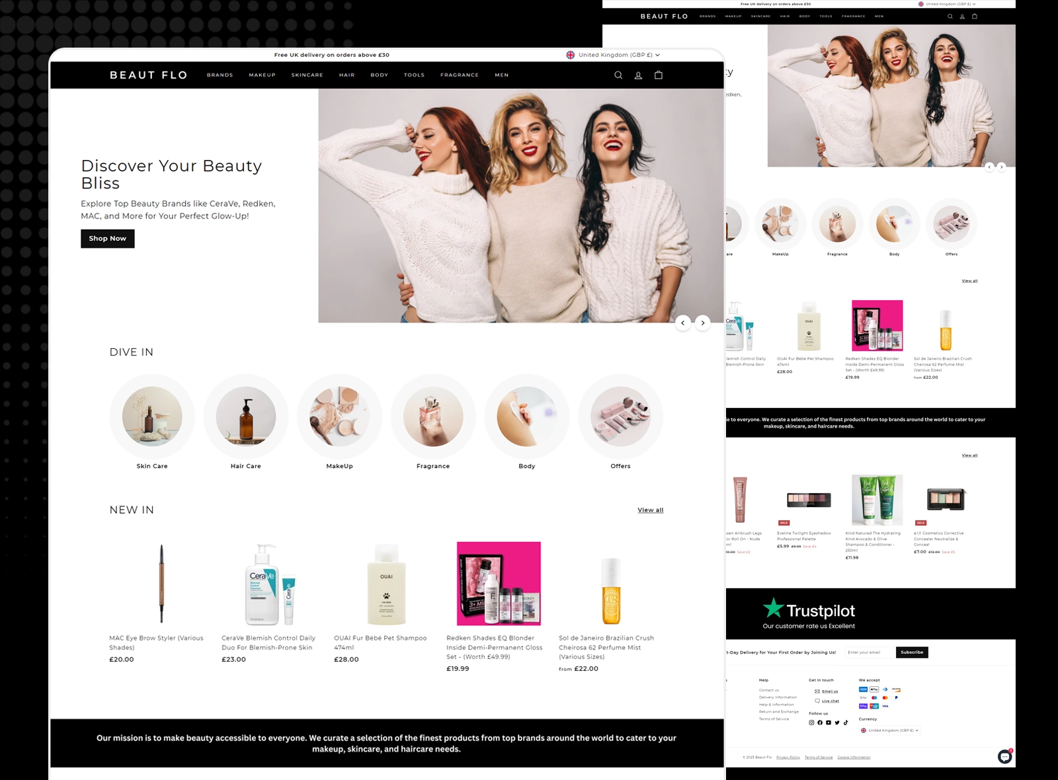Click next slide arrow on the background page hero

(1001, 167)
